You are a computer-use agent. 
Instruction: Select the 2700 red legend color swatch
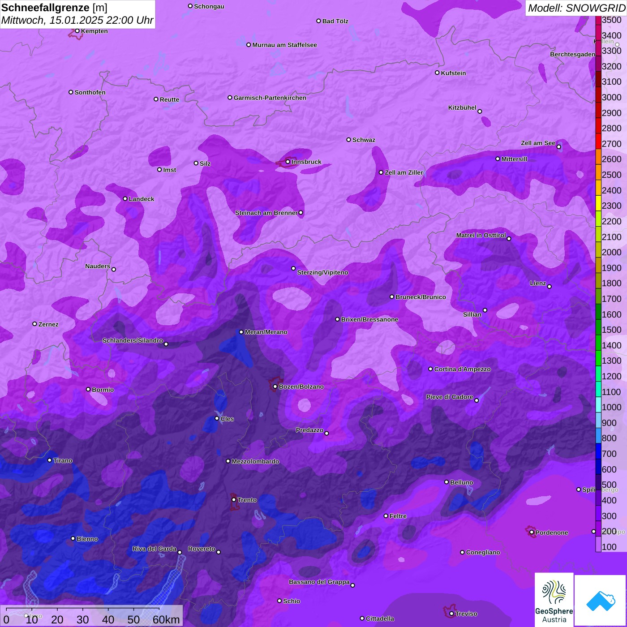point(598,141)
